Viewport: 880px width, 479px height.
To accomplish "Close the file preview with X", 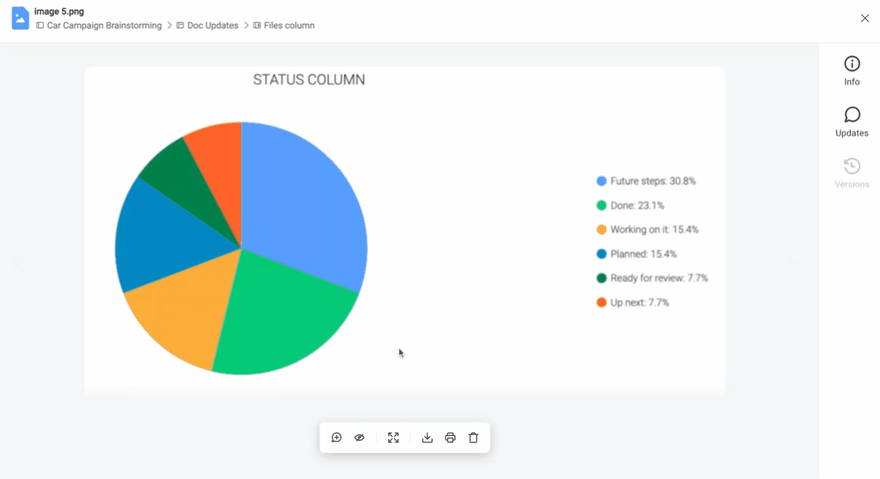I will pyautogui.click(x=865, y=19).
